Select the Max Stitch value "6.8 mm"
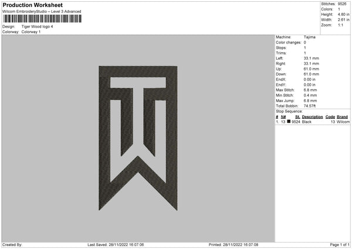 (x=310, y=90)
